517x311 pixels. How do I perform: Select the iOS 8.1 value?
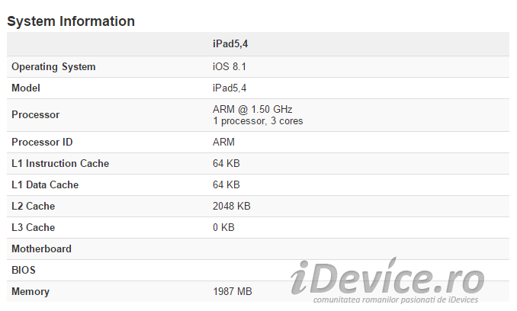click(230, 66)
